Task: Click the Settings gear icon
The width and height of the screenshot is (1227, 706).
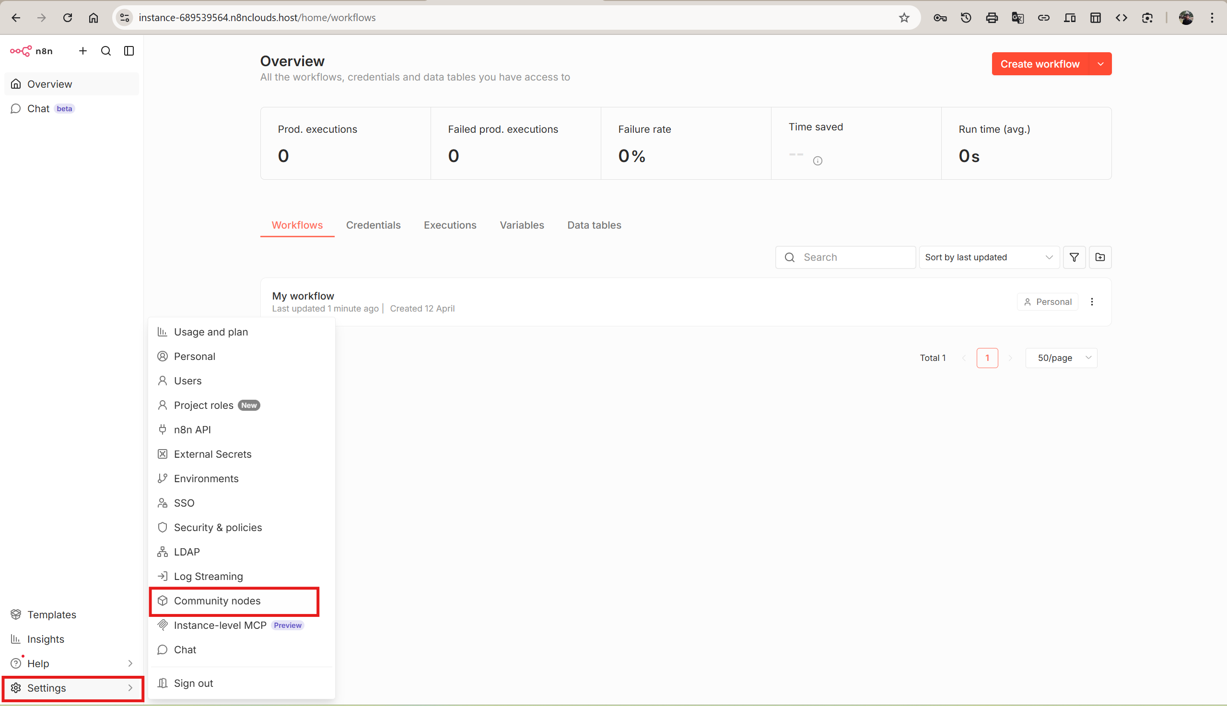Action: [16, 688]
